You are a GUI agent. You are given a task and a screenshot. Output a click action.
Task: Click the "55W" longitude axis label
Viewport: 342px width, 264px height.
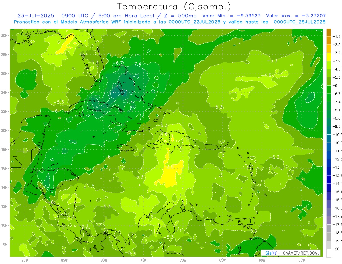click(302, 260)
